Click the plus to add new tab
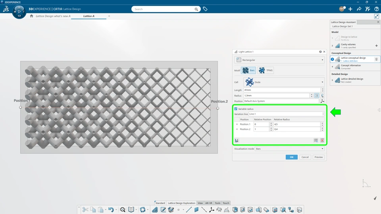This screenshot has width=381, height=214. click(109, 16)
